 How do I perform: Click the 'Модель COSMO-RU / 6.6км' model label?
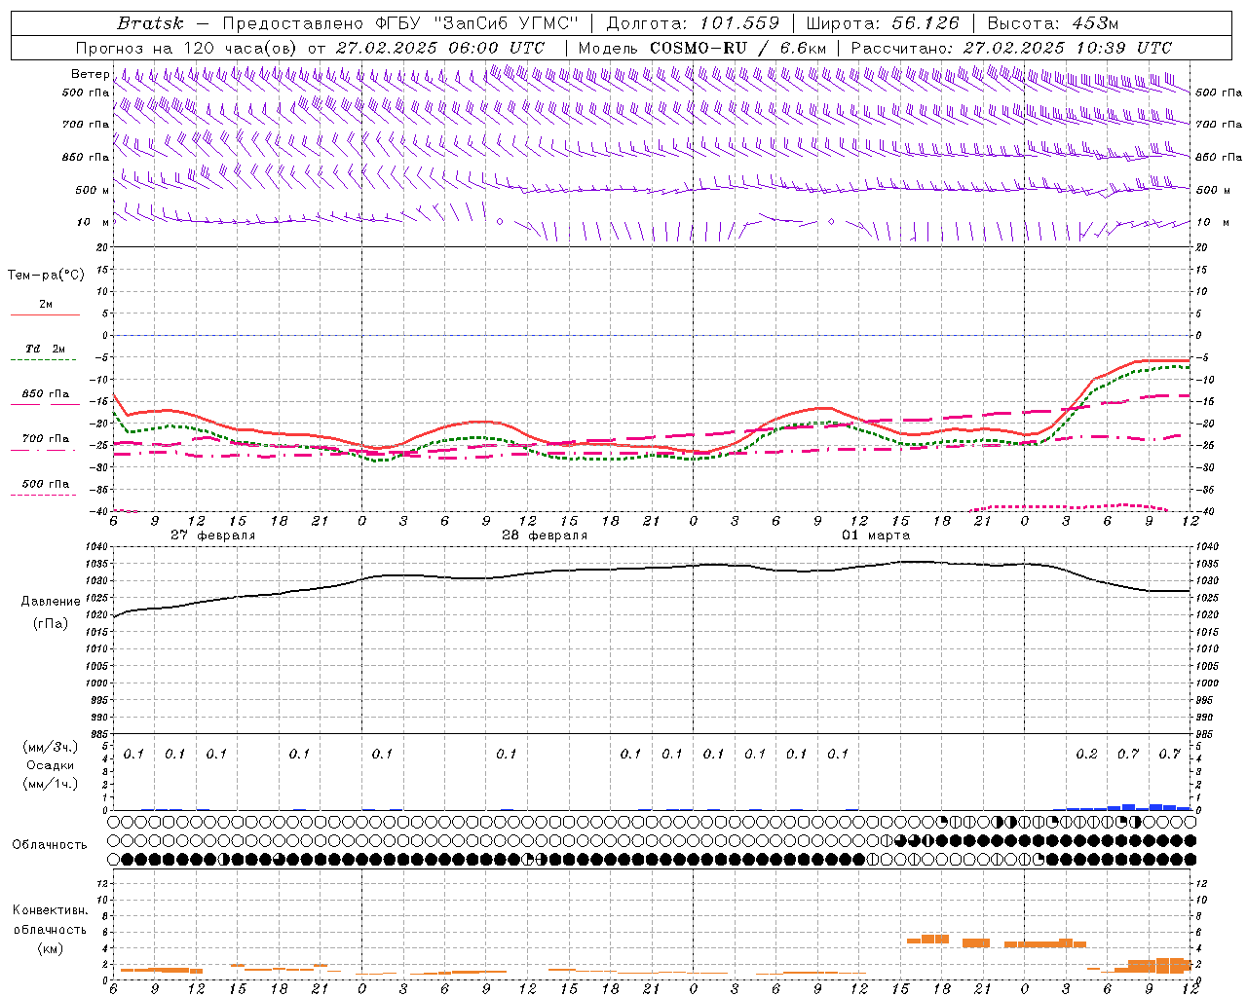[702, 48]
